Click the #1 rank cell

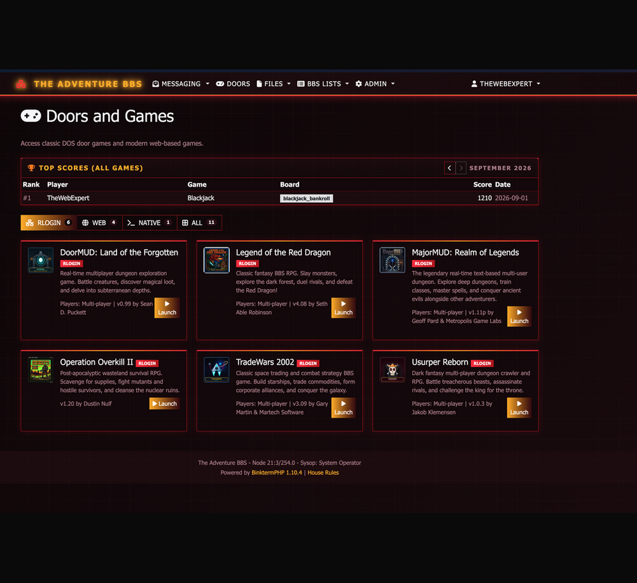click(x=27, y=198)
